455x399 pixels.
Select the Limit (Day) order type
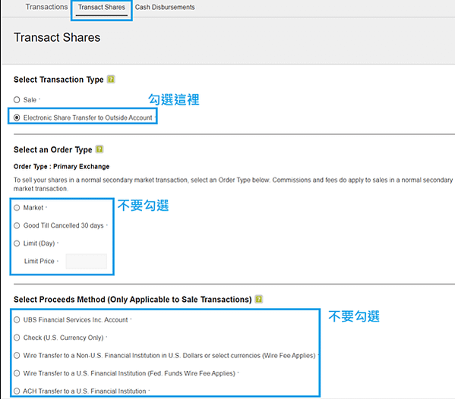click(x=17, y=243)
